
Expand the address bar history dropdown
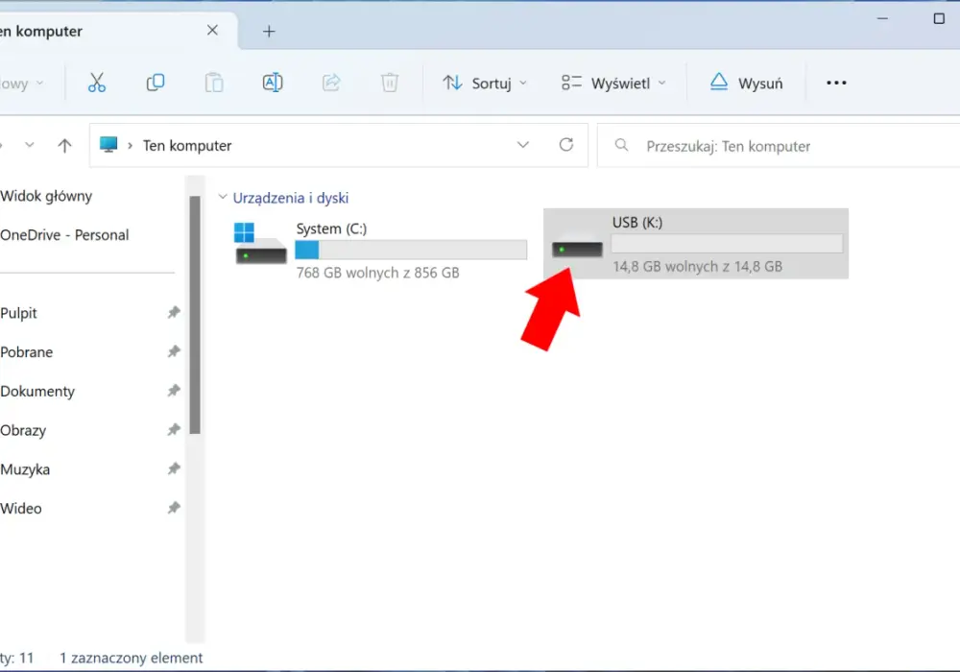[x=523, y=145]
